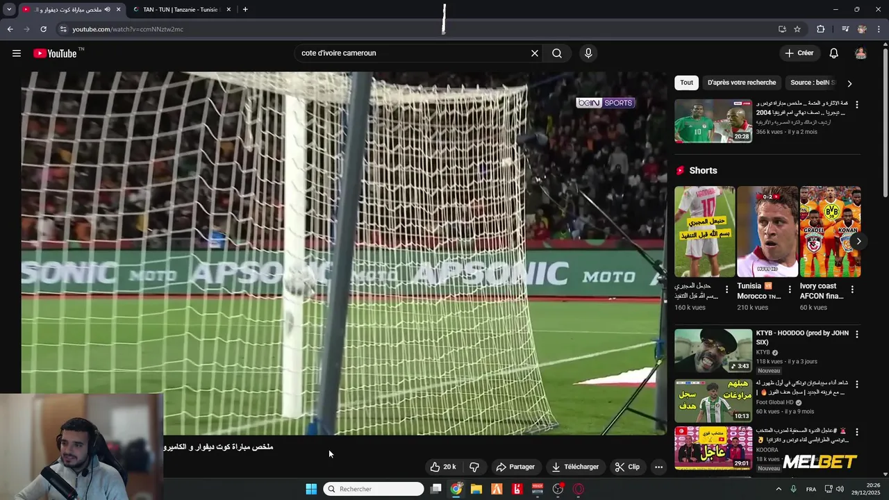
Task: Show next Shorts with the arrow
Action: [858, 241]
